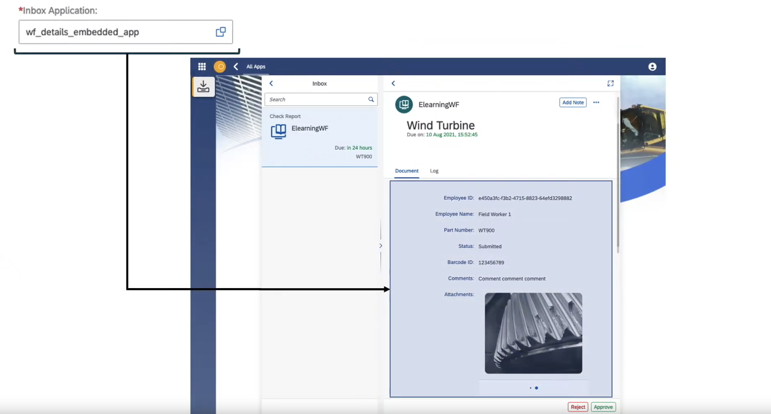Click the Approve button
This screenshot has width=771, height=414.
click(603, 407)
